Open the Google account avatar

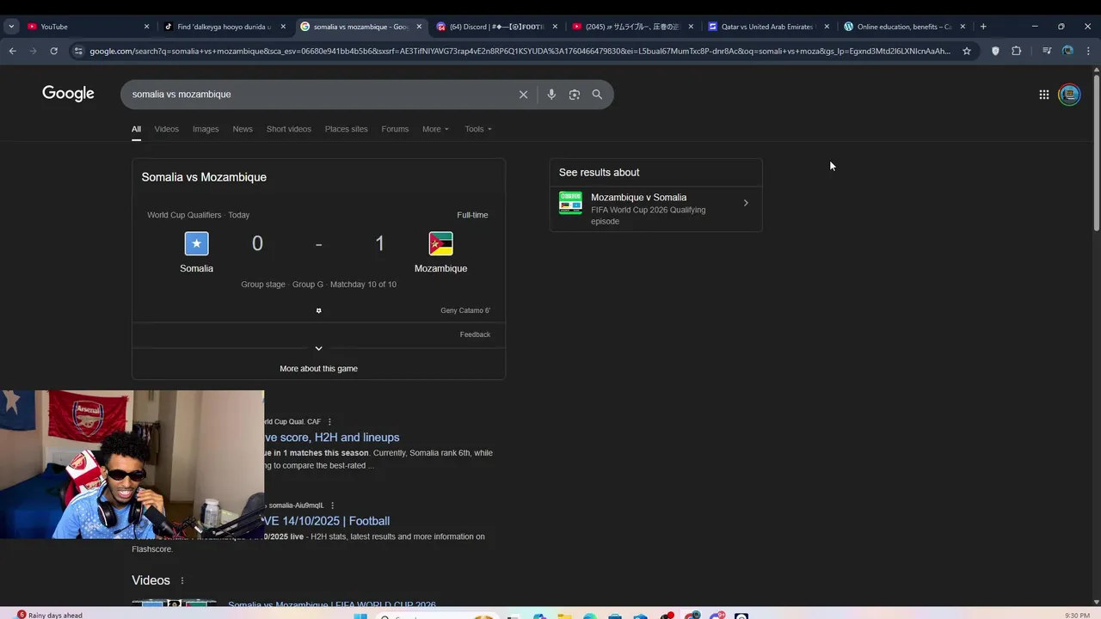coord(1069,95)
